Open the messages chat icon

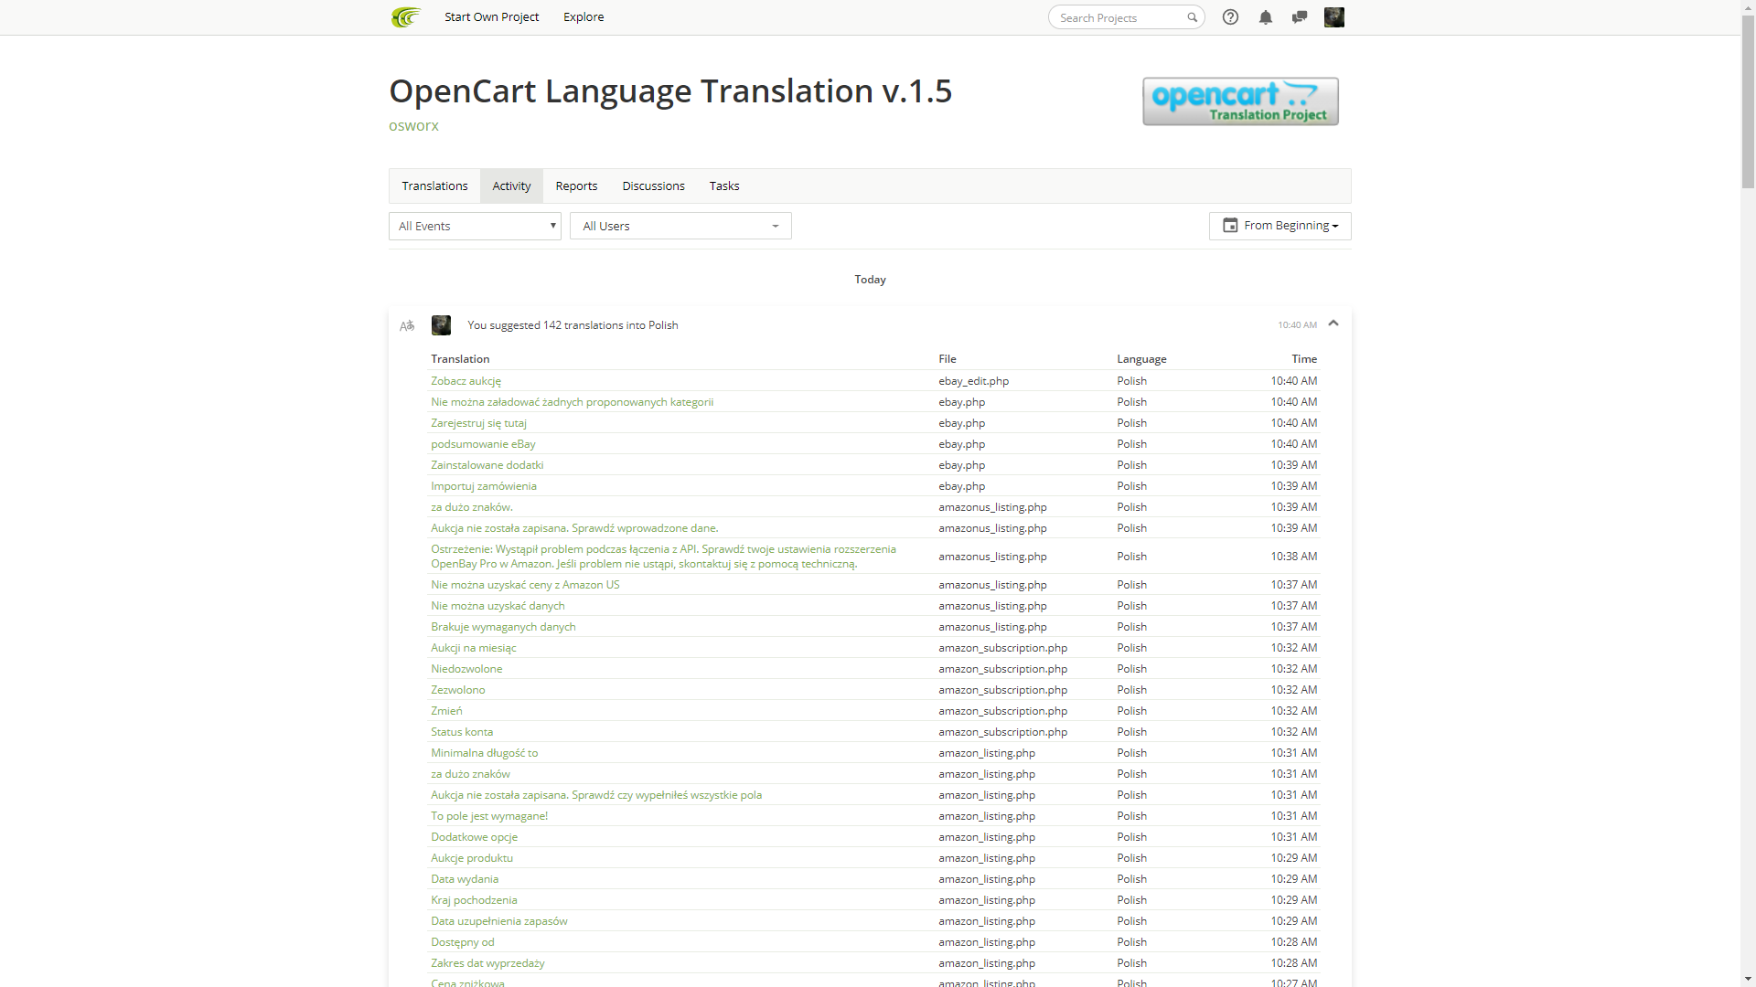[x=1299, y=17]
